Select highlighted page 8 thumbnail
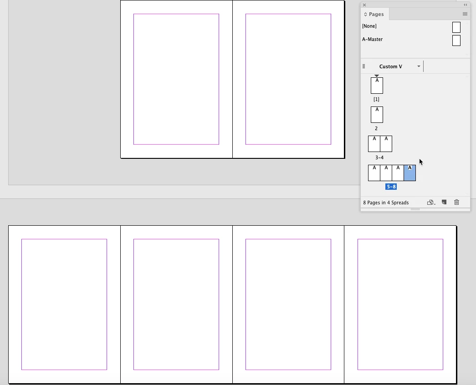Screen dimensions: 476x385 click(410, 173)
